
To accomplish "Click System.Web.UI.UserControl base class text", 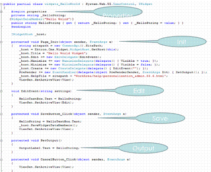I will tap(110, 4).
